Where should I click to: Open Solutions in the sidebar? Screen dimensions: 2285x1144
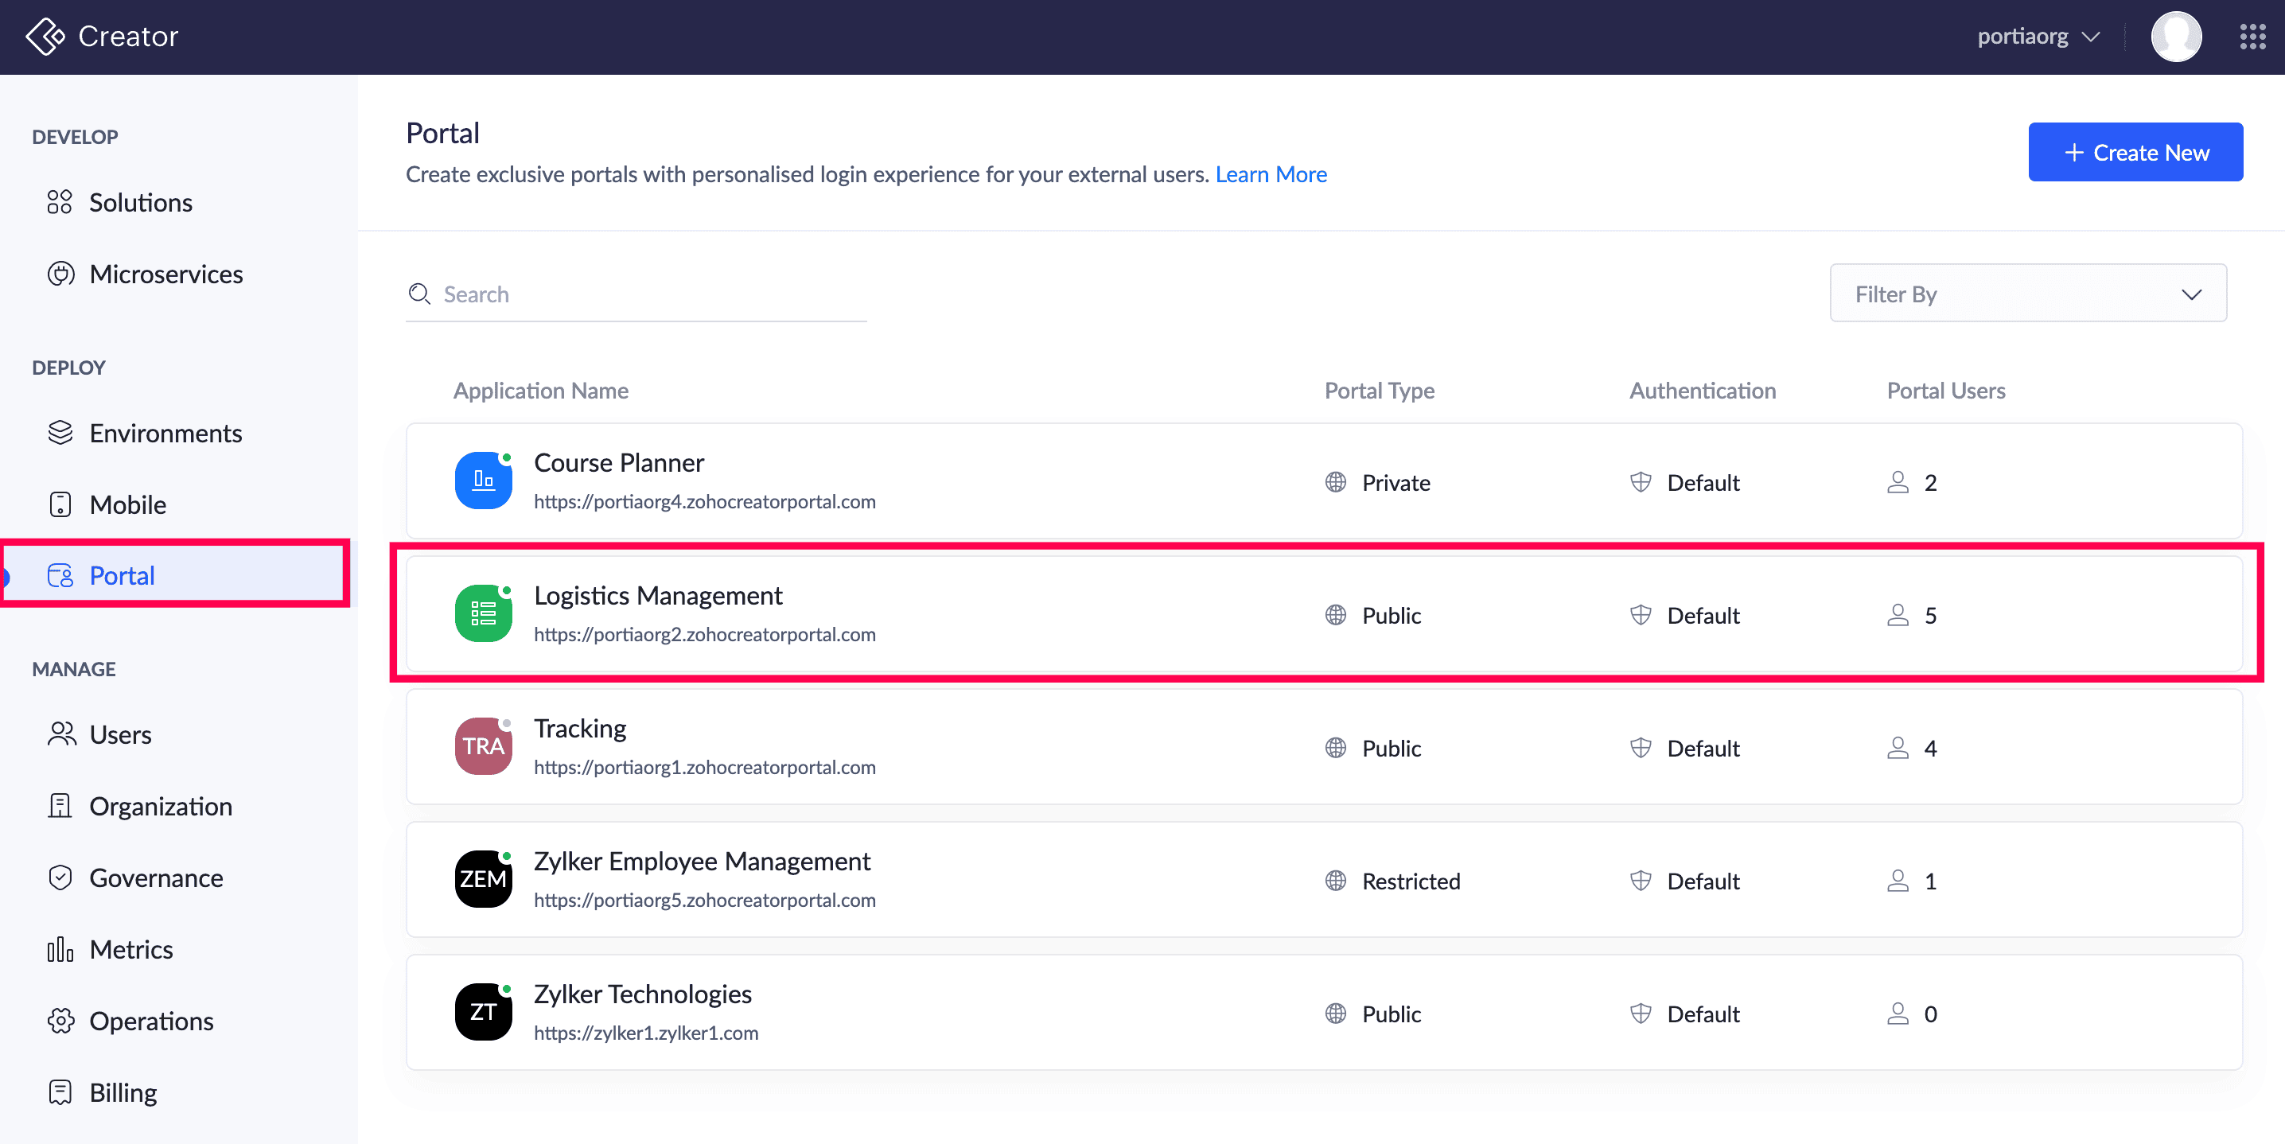point(140,202)
